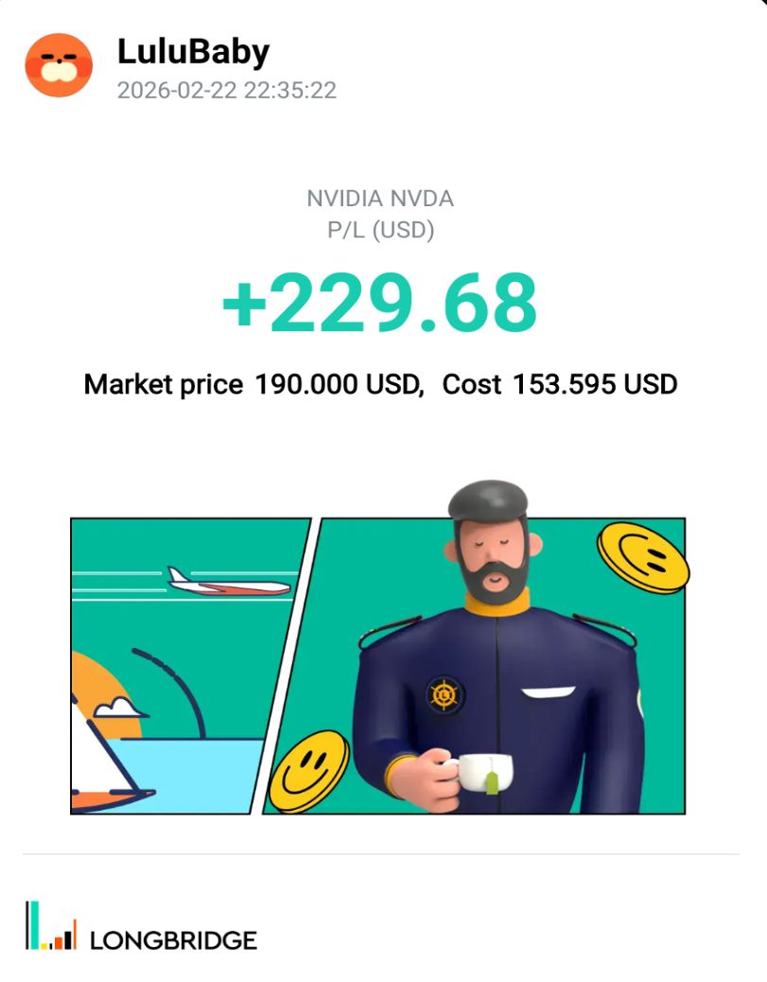Viewport: 767px width, 982px height.
Task: Click the LONGBRIDGE brand name text
Action: coord(173,940)
